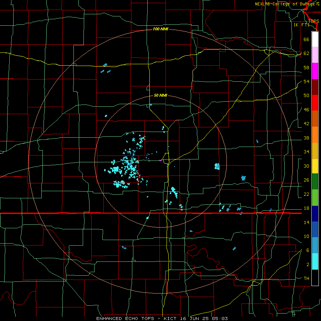Click the square blue echo east of center

click(217, 167)
